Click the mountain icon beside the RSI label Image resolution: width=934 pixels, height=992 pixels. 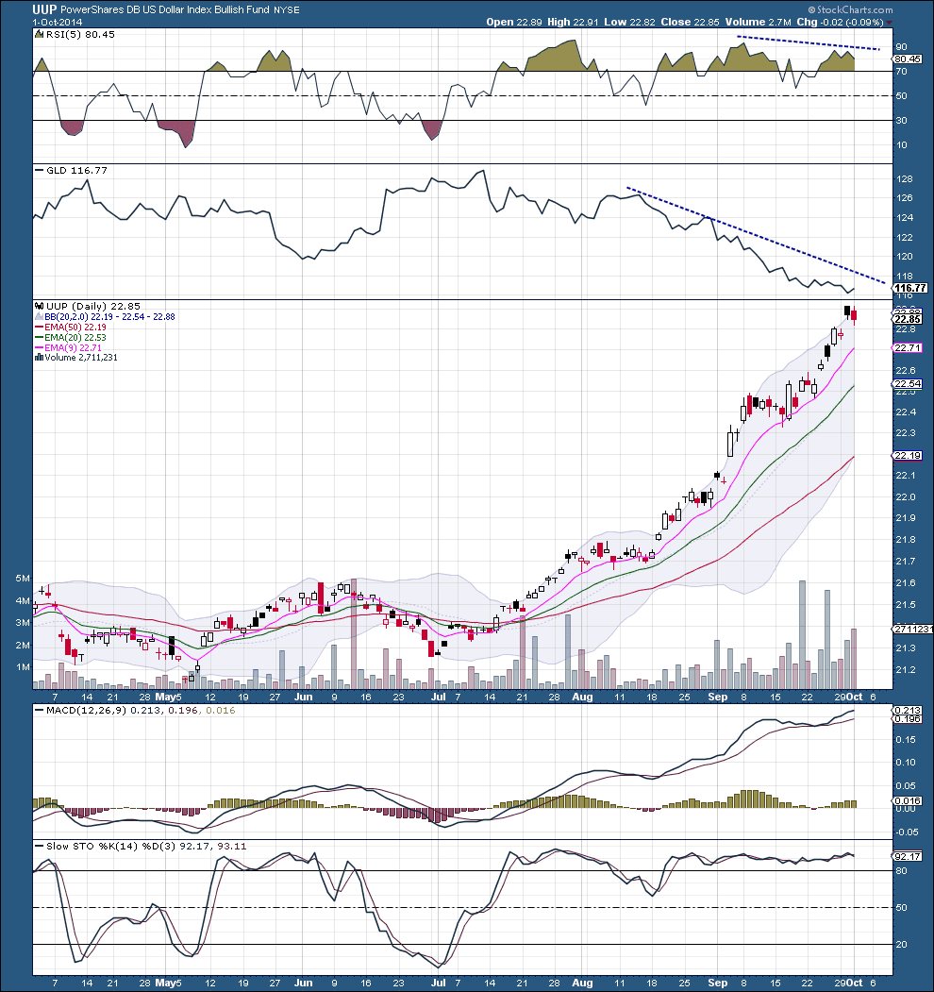click(x=40, y=35)
